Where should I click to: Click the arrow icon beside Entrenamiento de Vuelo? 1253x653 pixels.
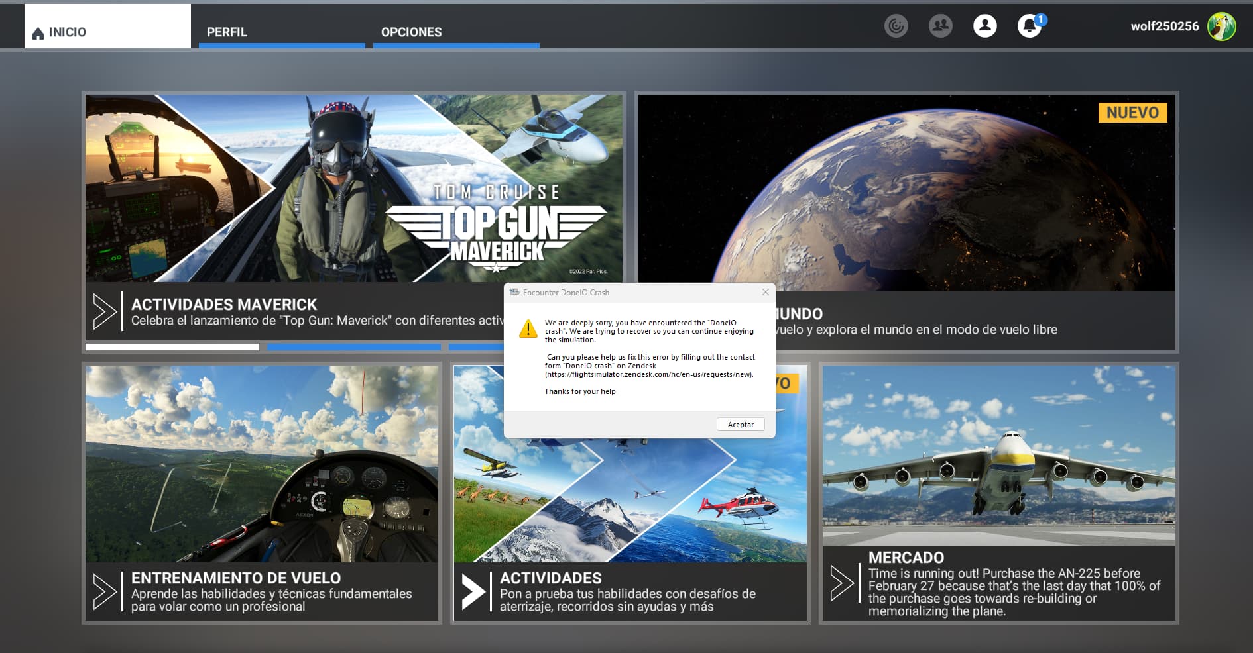pyautogui.click(x=105, y=591)
